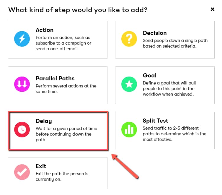Select the pink checkmark Exit icon
Screen dimensions: 222x195
coord(22,172)
